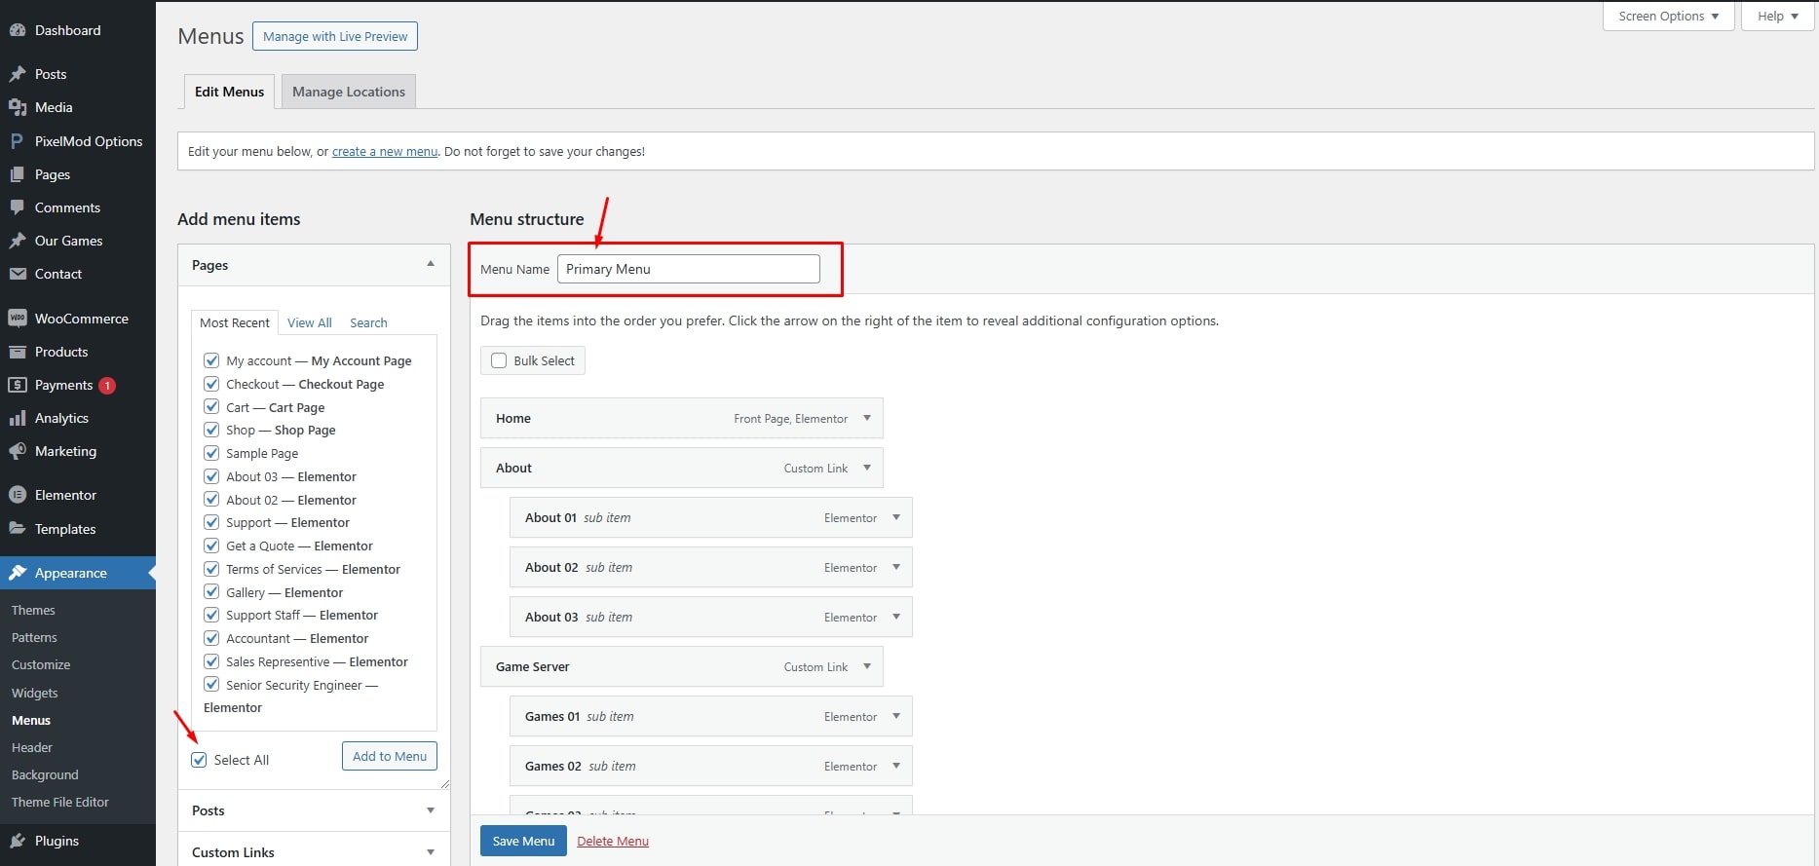Click the Templates folder icon

pos(18,529)
